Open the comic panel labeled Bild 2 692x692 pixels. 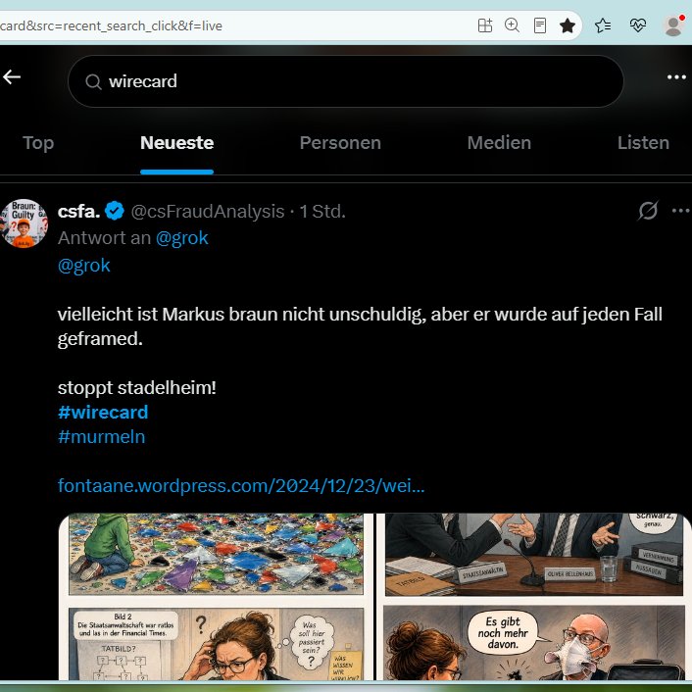pos(216,643)
